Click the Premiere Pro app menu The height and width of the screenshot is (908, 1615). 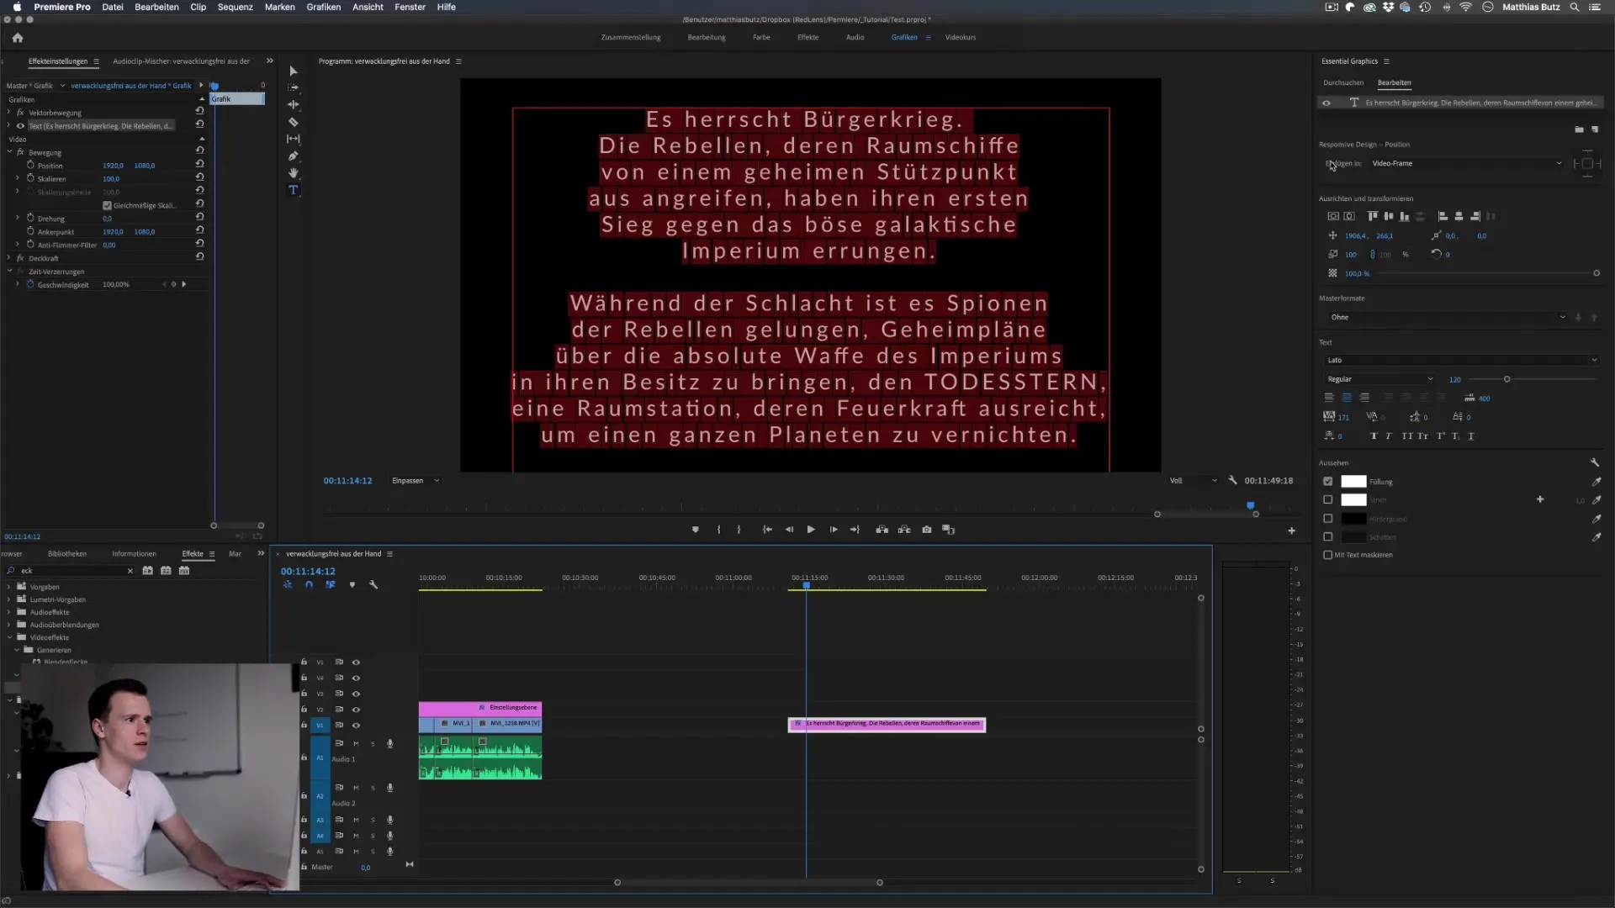pos(61,7)
